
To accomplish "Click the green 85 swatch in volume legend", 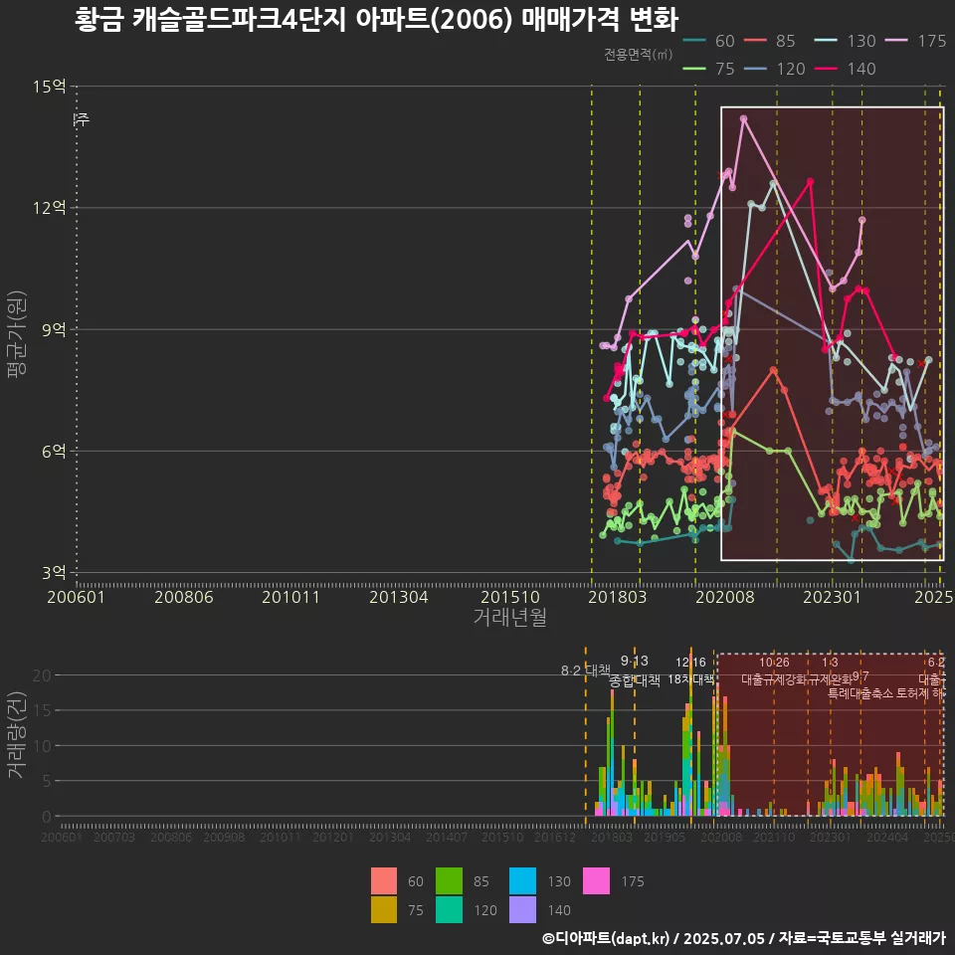I will [449, 880].
